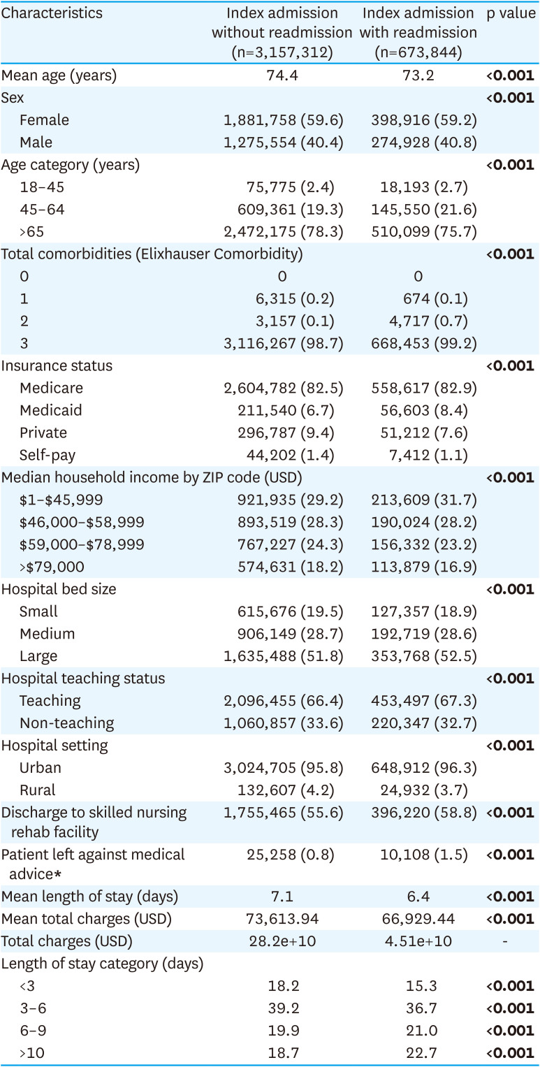Select the Self-pay row label

48,455
